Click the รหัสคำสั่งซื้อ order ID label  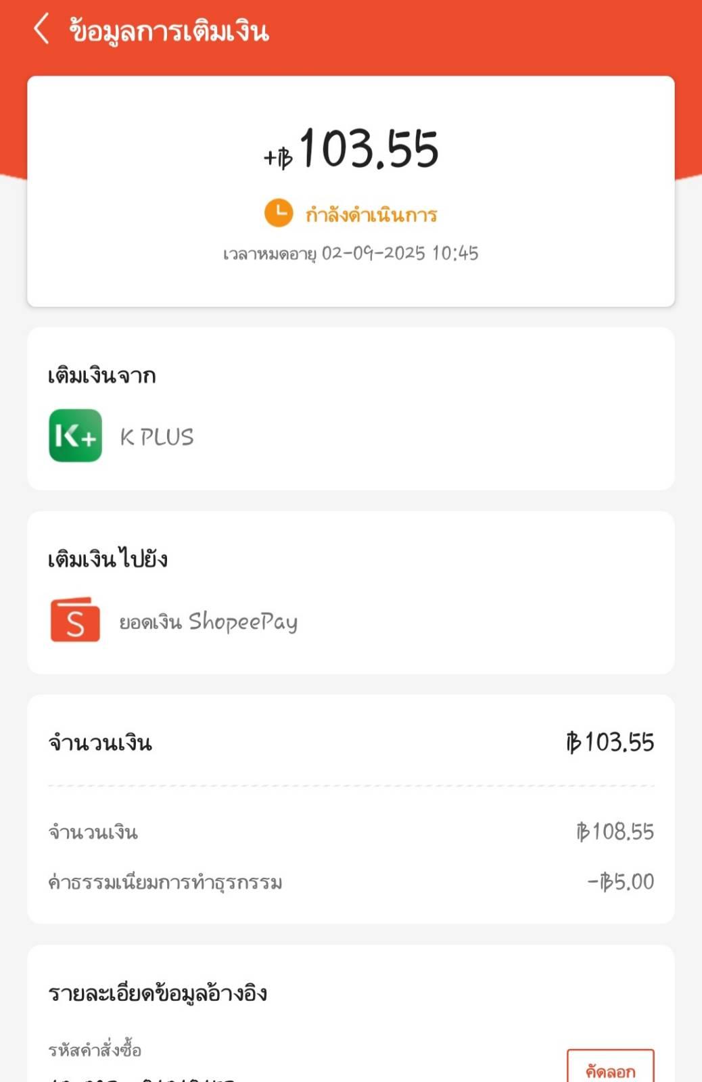(x=95, y=1050)
